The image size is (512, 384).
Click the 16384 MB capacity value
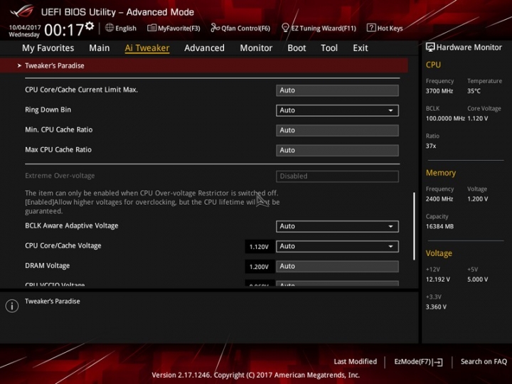(x=439, y=226)
